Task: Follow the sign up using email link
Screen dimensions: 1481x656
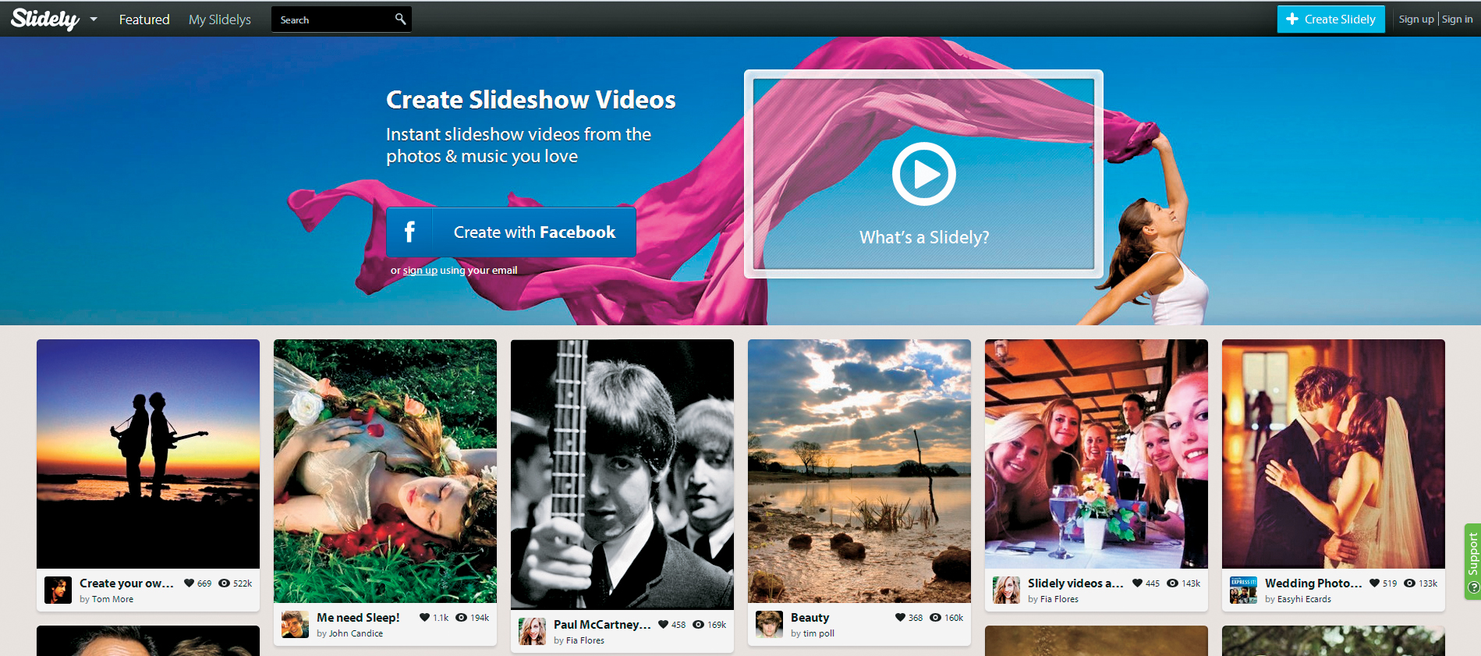Action: 420,271
